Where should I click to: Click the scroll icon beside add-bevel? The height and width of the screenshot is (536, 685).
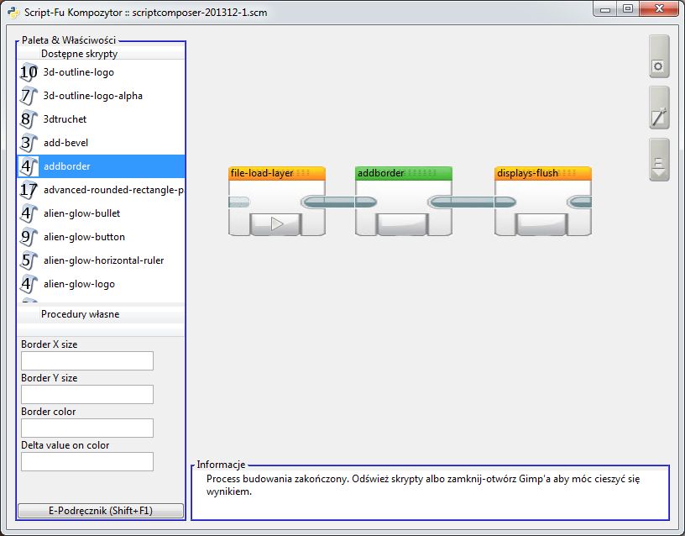click(x=29, y=143)
